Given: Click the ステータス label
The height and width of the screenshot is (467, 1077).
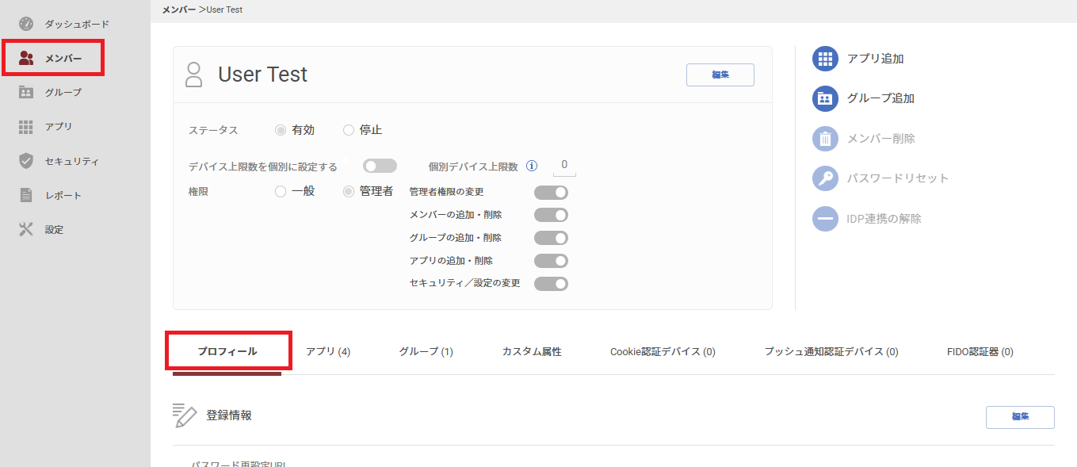Looking at the screenshot, I should (x=213, y=130).
